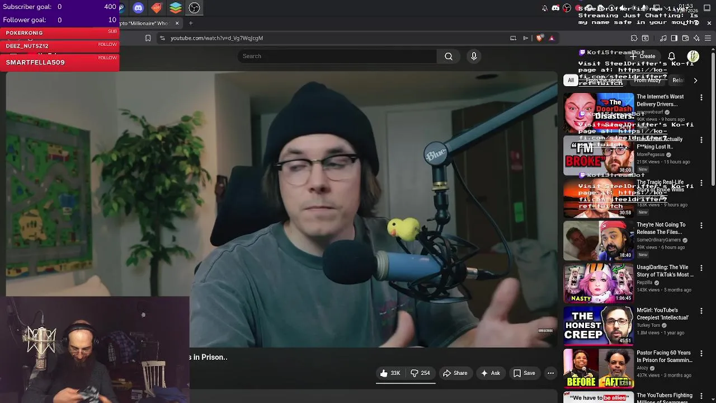This screenshot has width=716, height=403.
Task: Open options menu for Pastor Facing 60 Years
Action: coord(701,353)
